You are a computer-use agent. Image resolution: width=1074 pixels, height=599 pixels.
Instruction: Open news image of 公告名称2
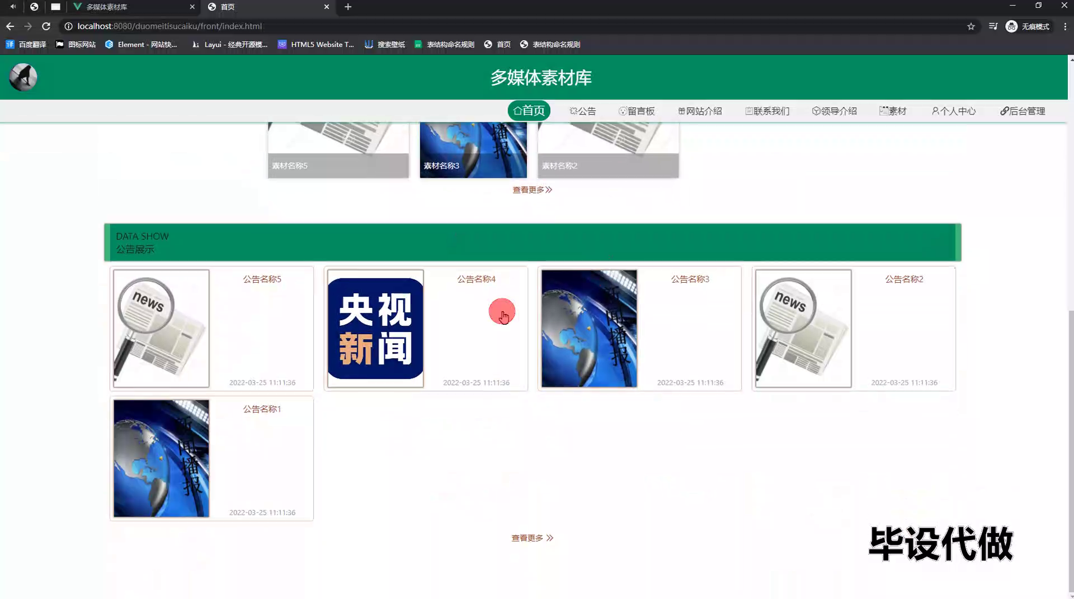pos(803,329)
